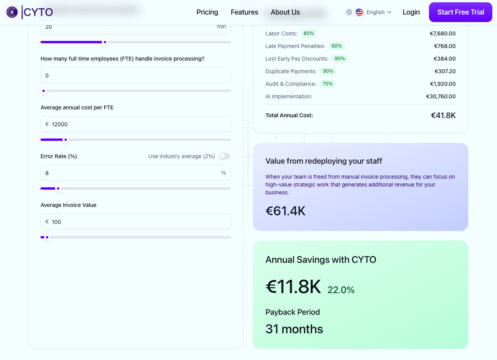
Task: Click the Average Invoice Value slider handle
Action: point(47,237)
